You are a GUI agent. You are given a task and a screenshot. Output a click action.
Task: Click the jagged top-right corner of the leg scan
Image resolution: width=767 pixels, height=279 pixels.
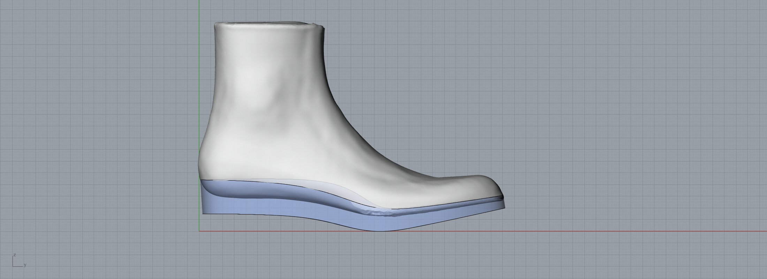pyautogui.click(x=322, y=26)
